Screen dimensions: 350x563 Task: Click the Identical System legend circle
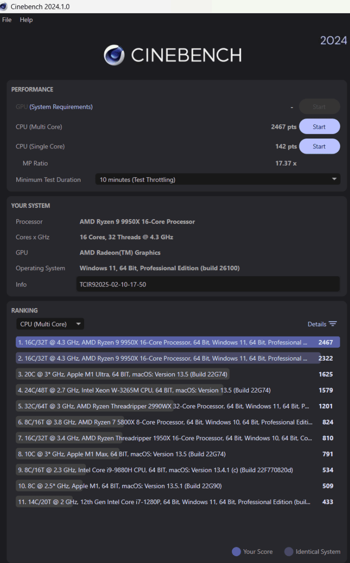point(289,552)
